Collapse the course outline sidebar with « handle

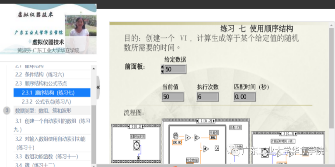98,87
